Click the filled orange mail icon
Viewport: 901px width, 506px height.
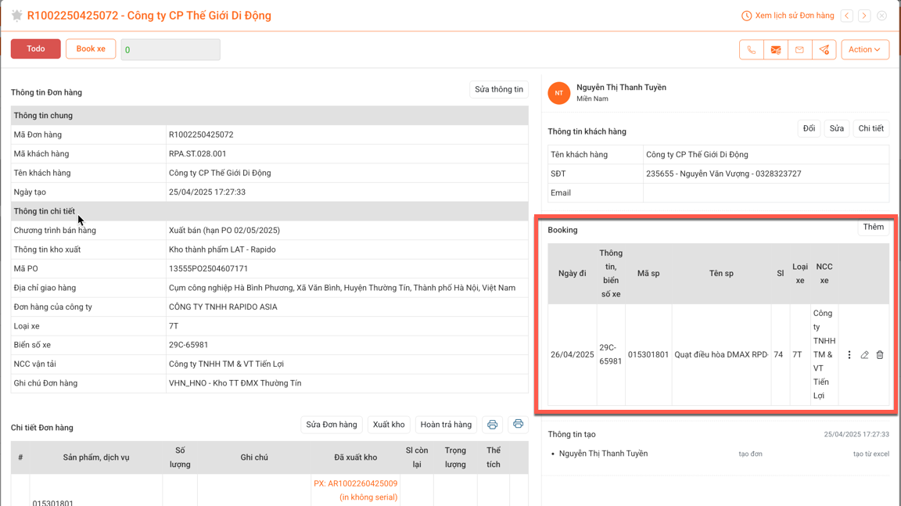coord(776,49)
